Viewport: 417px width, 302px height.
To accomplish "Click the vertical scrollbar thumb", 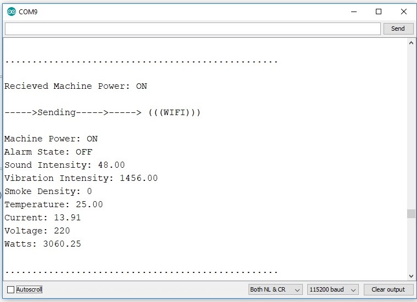I will click(x=411, y=214).
